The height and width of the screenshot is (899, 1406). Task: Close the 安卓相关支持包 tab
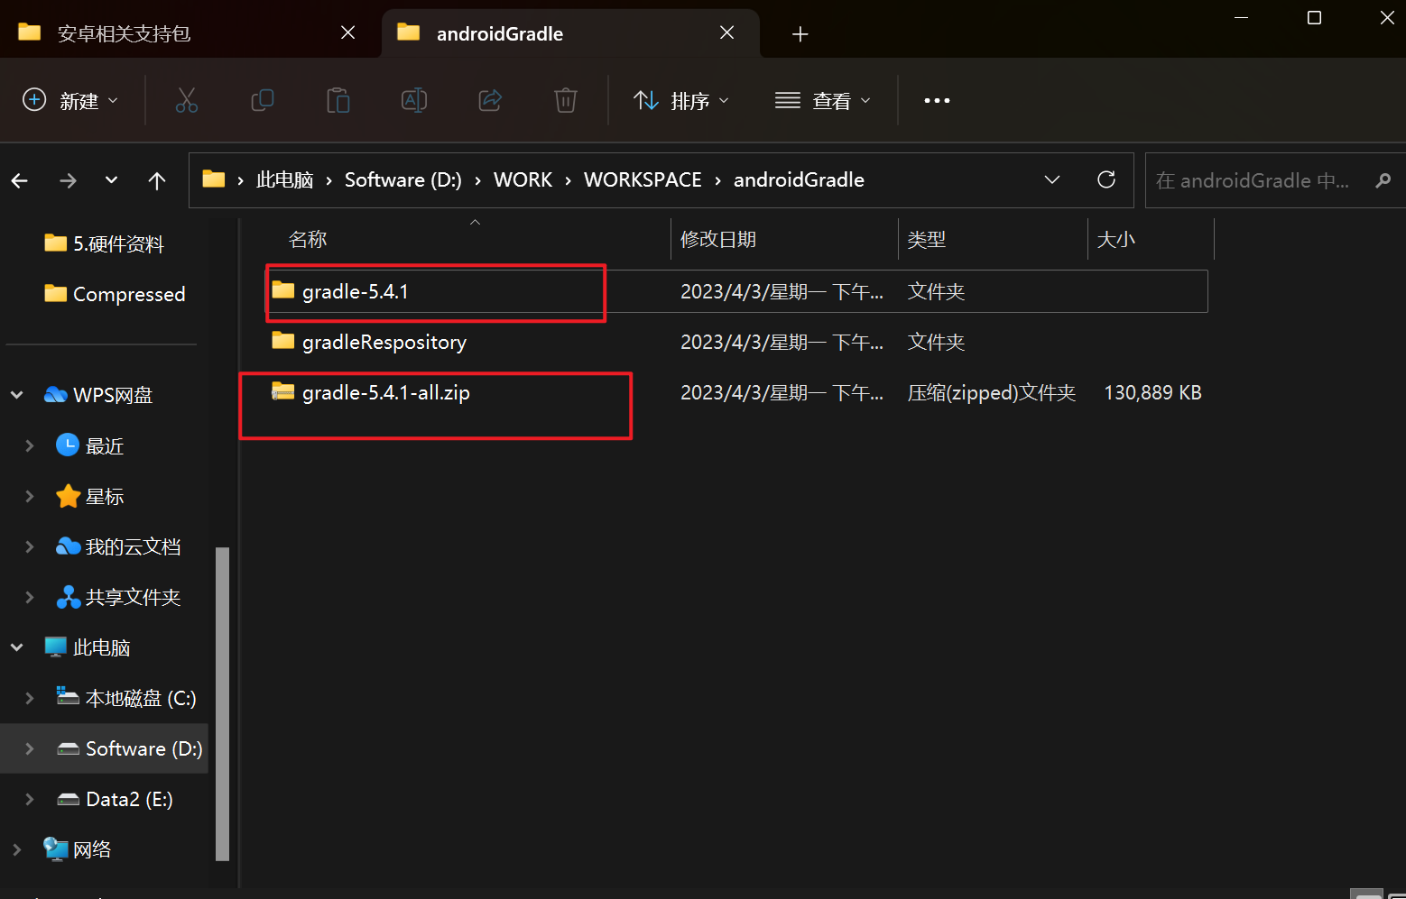[x=347, y=33]
